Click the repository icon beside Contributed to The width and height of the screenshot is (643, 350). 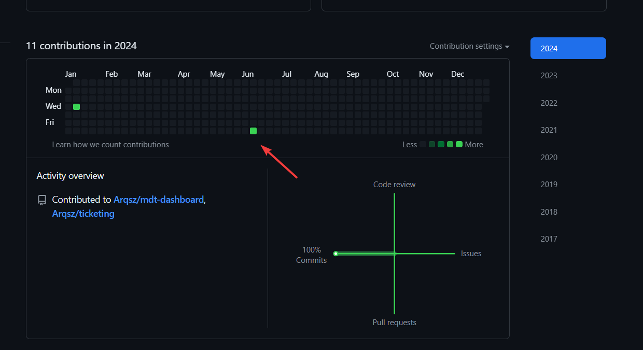pyautogui.click(x=42, y=200)
